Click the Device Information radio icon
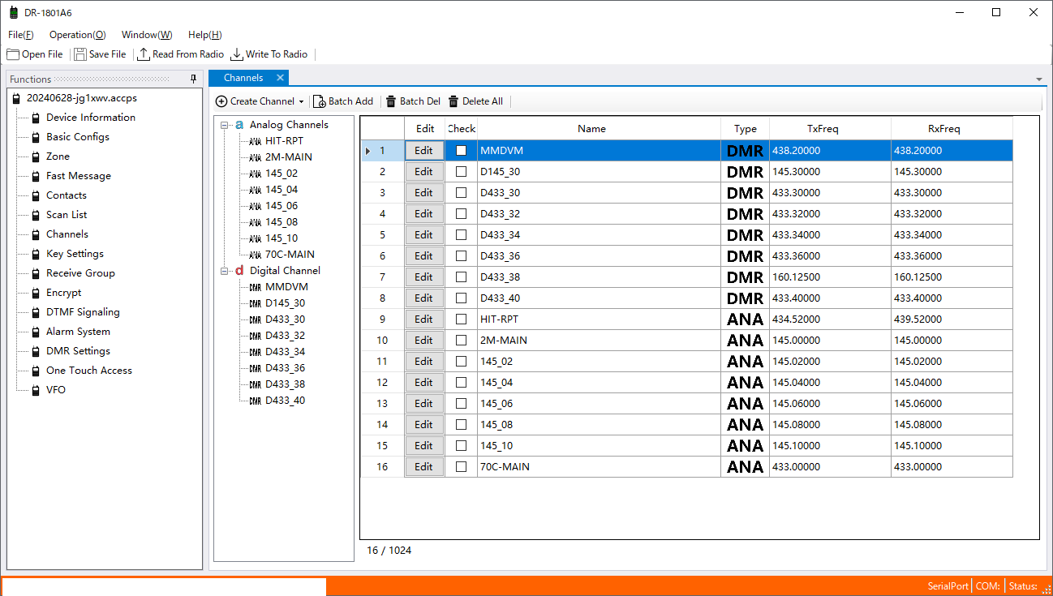Image resolution: width=1053 pixels, height=596 pixels. pyautogui.click(x=36, y=118)
